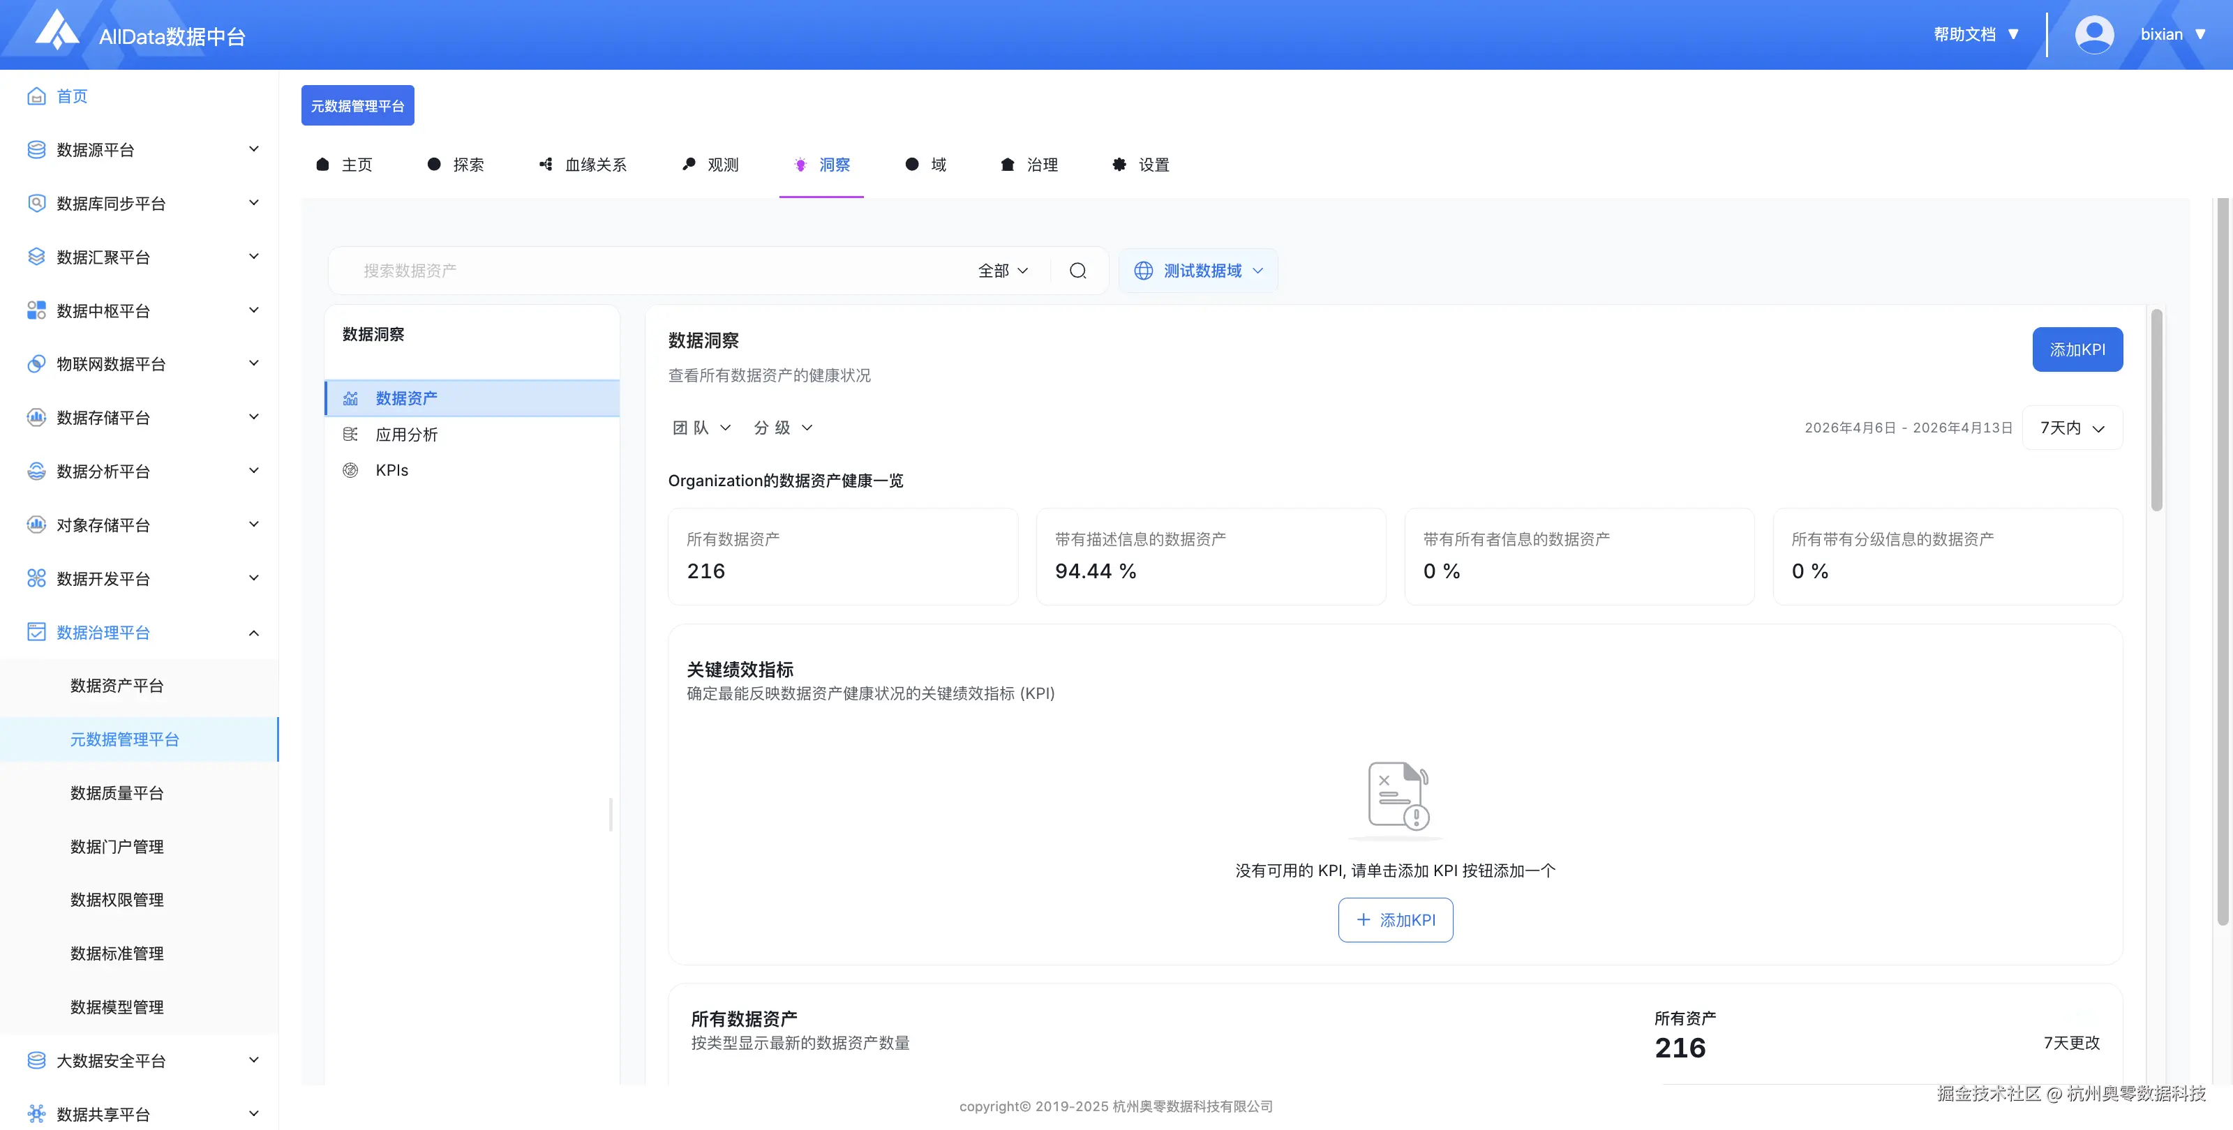Click the 添加KPI button
The width and height of the screenshot is (2233, 1130).
click(x=2077, y=349)
